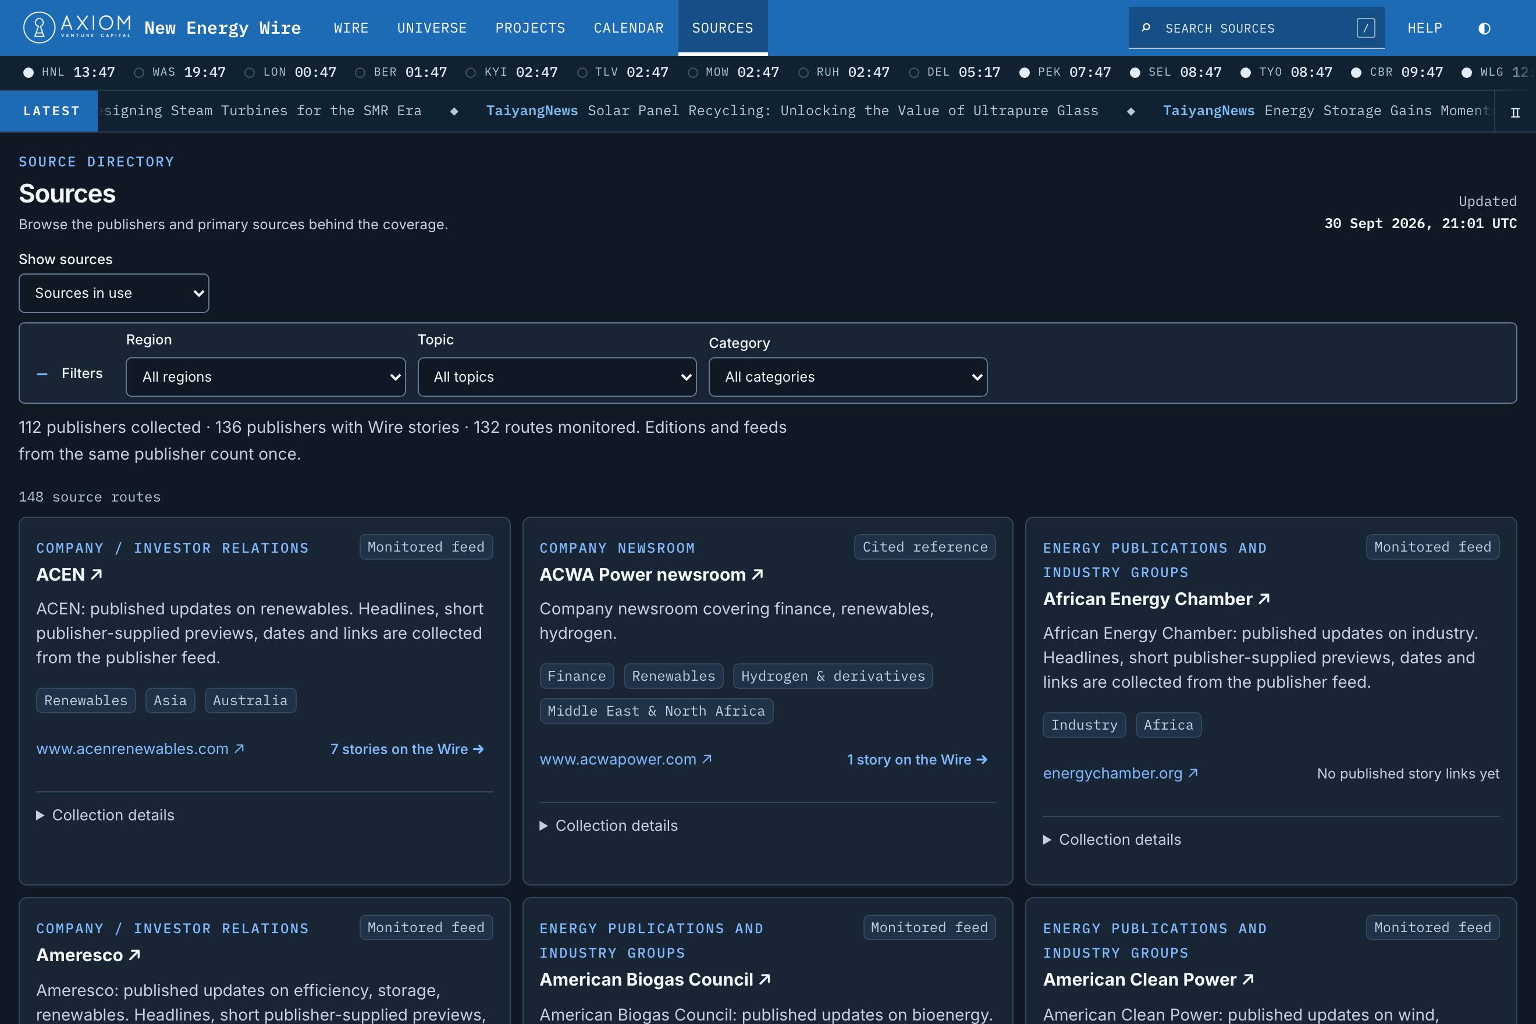Select the Sources tab
The width and height of the screenshot is (1536, 1024).
click(x=722, y=28)
